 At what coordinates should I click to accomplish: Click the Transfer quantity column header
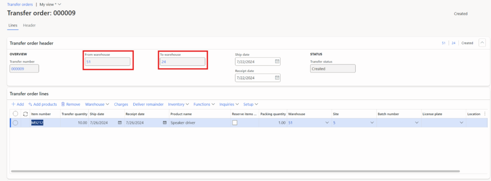74,114
